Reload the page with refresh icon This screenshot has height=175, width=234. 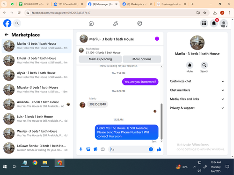(19, 13)
